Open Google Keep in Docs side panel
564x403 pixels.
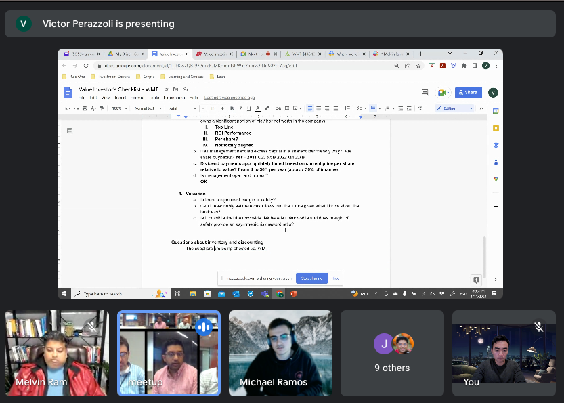pos(496,128)
